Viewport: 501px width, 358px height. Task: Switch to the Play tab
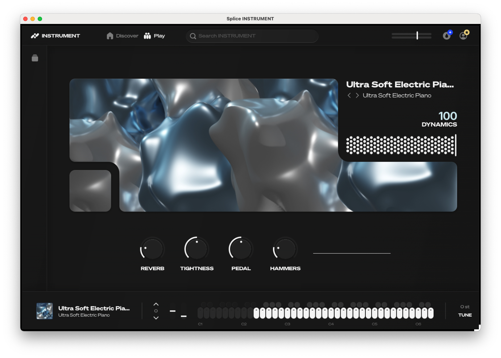154,36
